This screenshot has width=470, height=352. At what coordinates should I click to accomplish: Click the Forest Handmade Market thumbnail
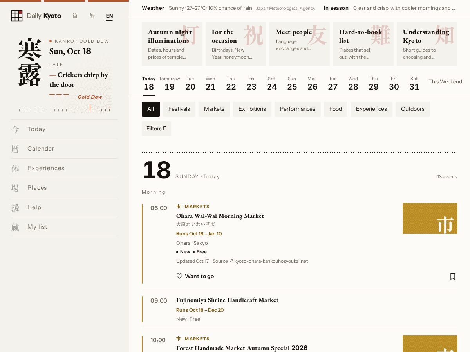click(430, 343)
